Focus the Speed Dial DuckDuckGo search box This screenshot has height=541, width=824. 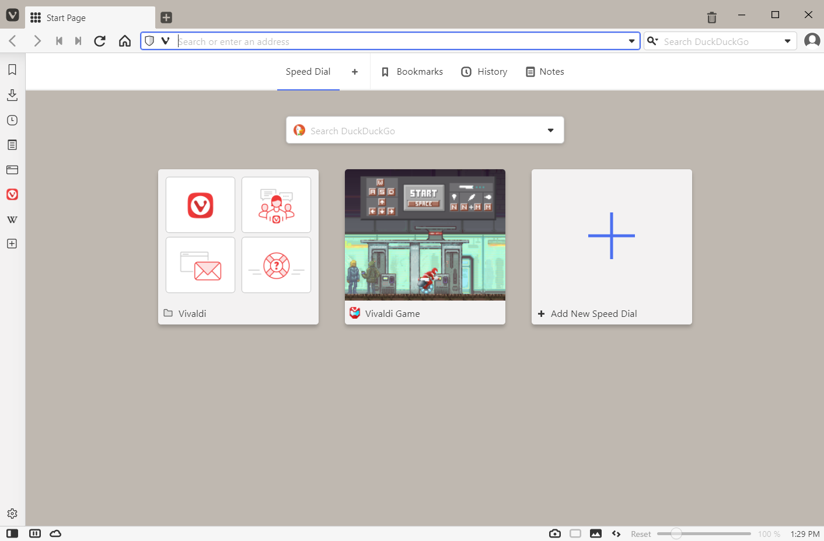pyautogui.click(x=425, y=130)
